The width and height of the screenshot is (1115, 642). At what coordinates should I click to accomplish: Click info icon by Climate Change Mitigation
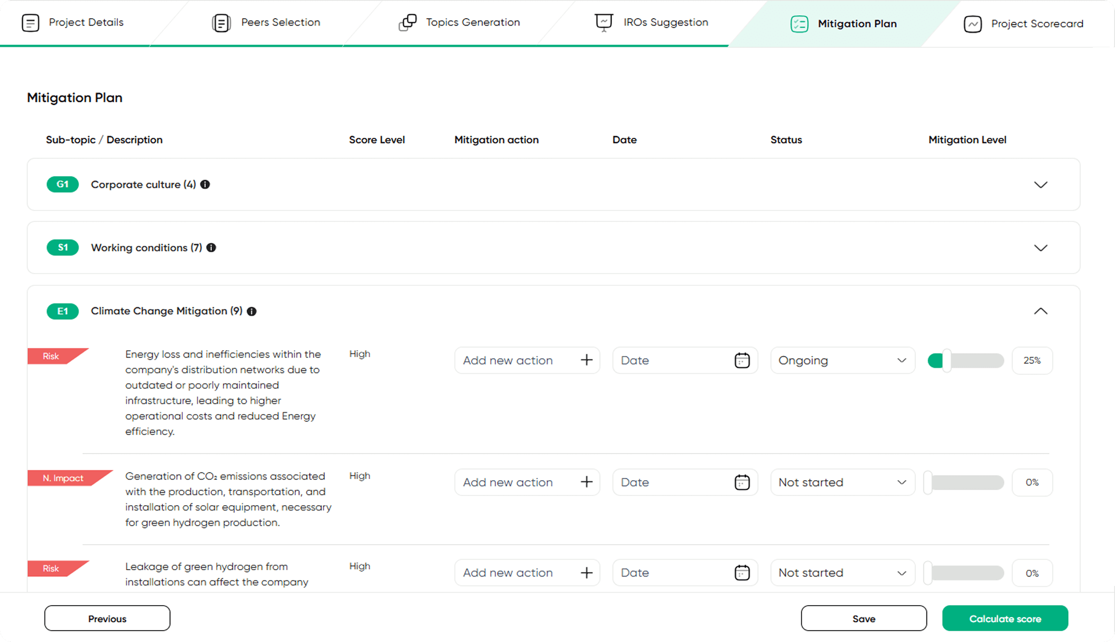(x=252, y=311)
